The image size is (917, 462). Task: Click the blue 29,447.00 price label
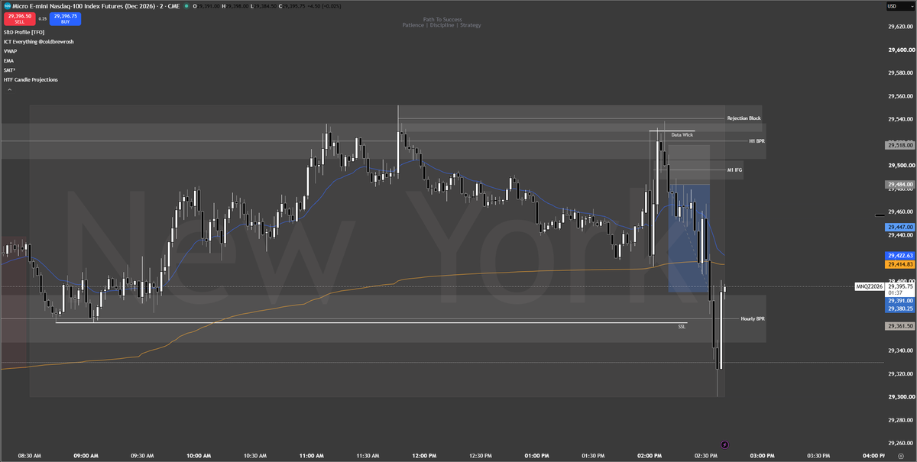[x=900, y=228]
